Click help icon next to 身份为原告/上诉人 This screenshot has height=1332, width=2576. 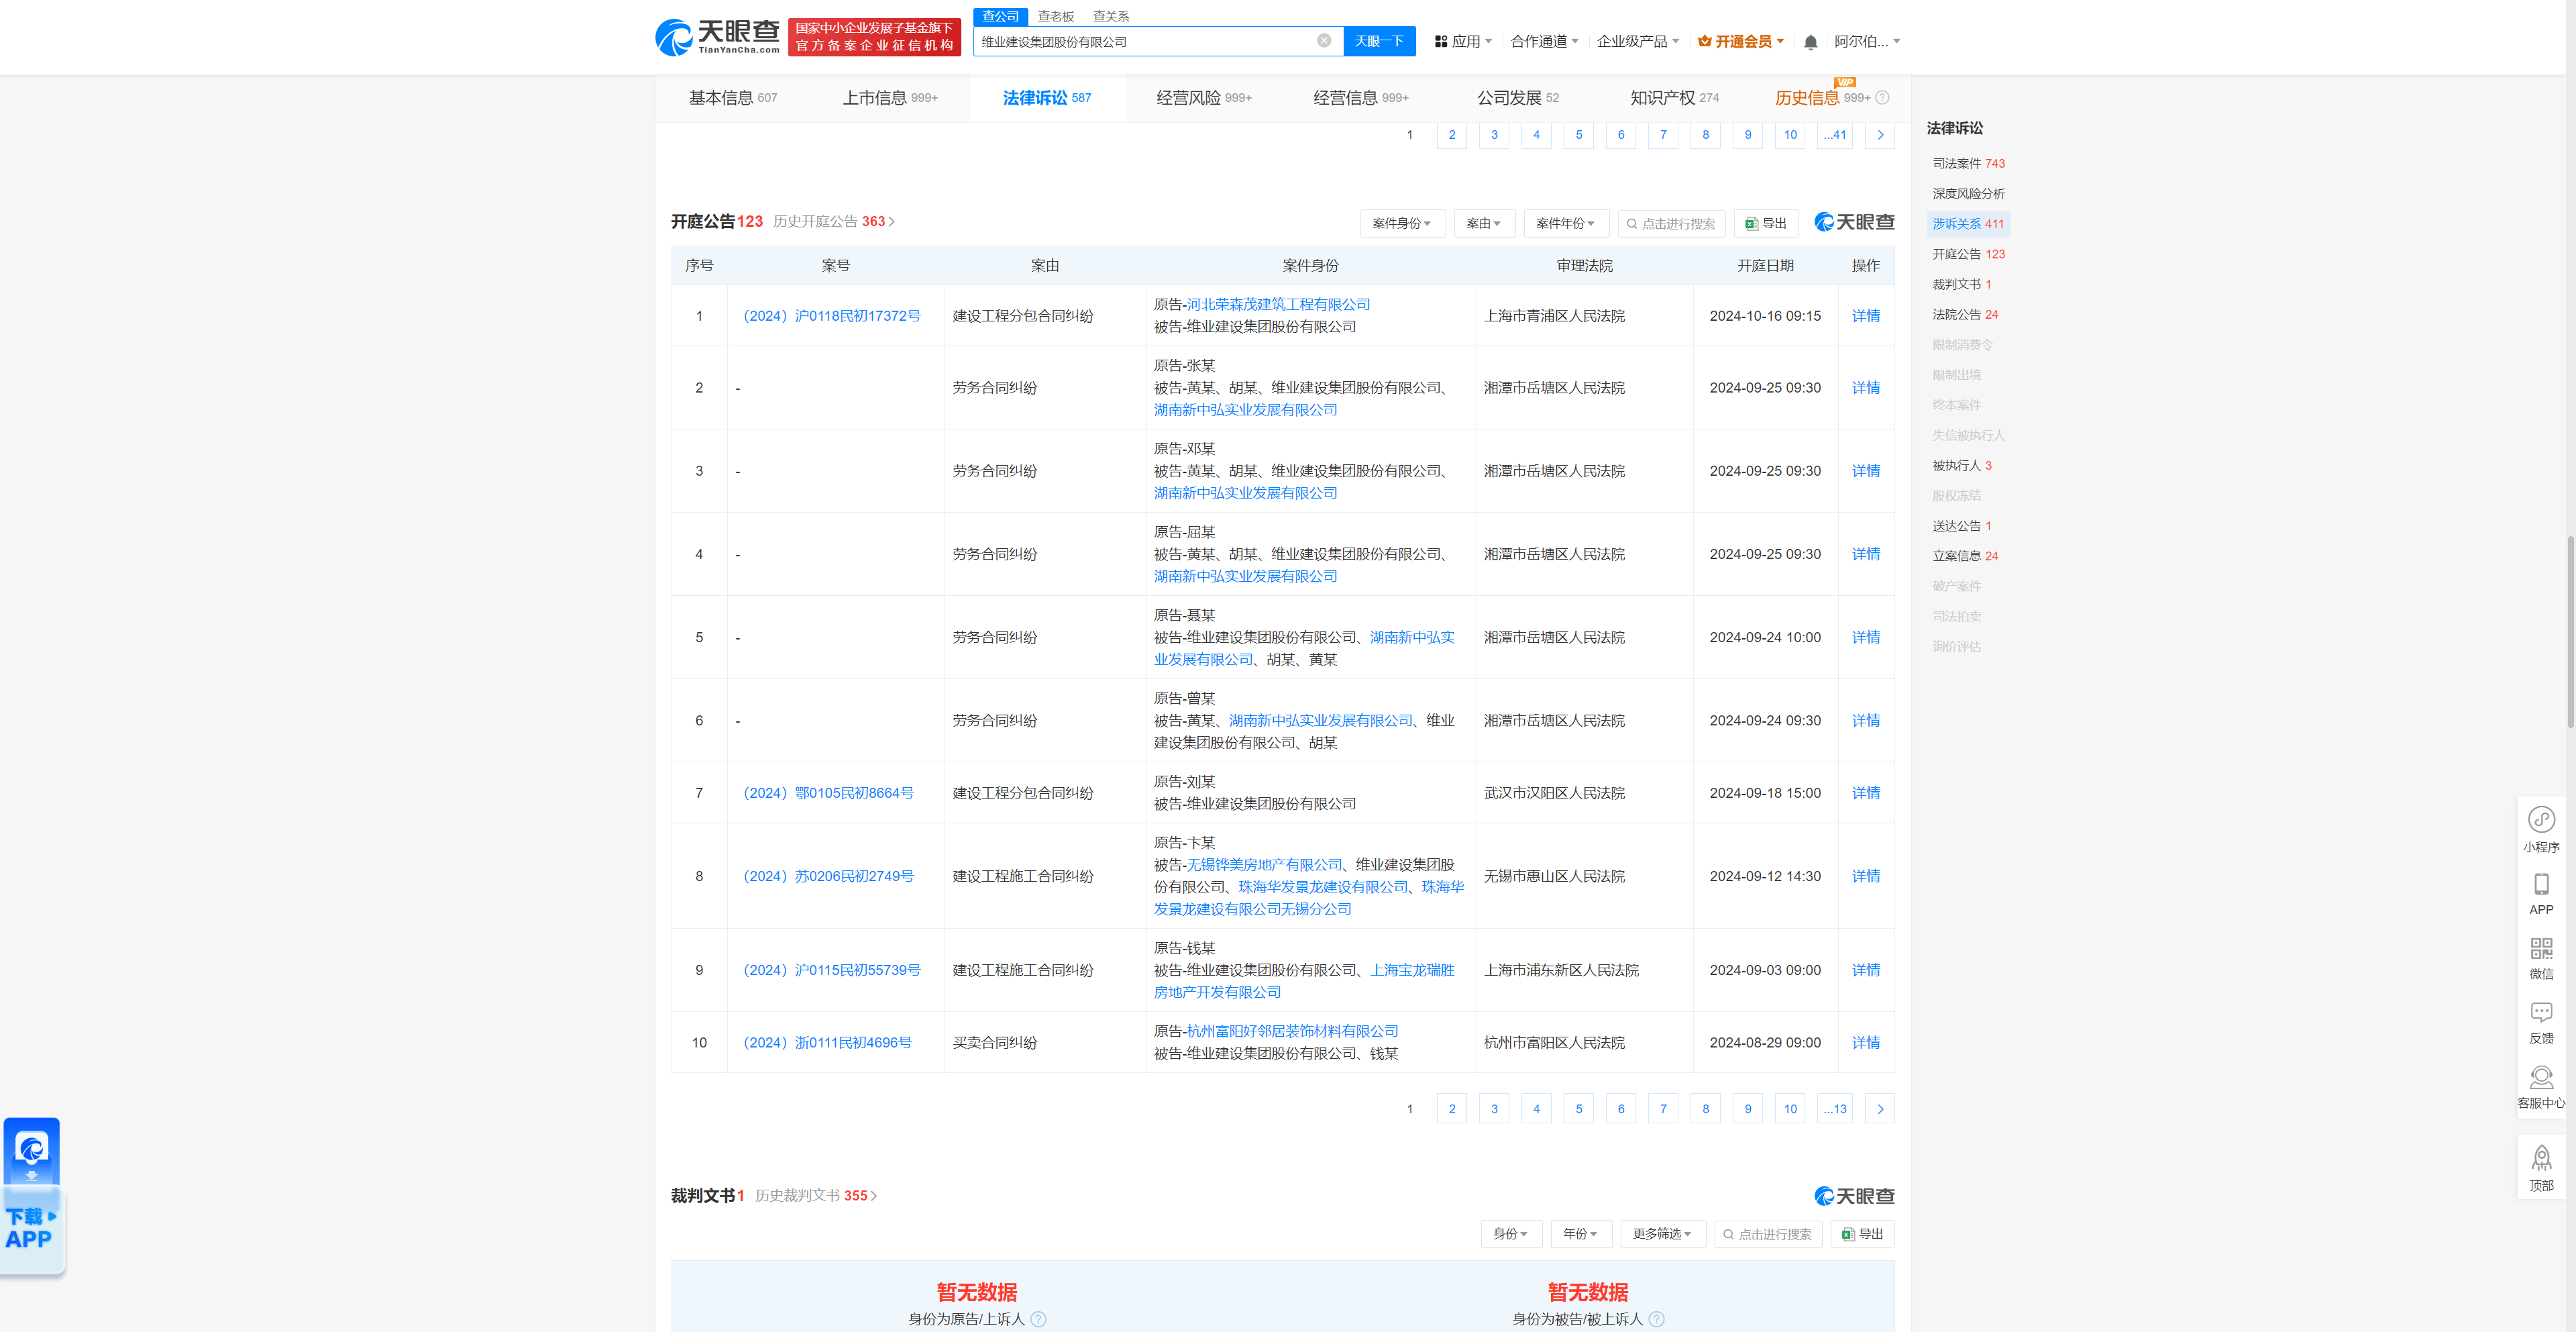(1038, 1319)
